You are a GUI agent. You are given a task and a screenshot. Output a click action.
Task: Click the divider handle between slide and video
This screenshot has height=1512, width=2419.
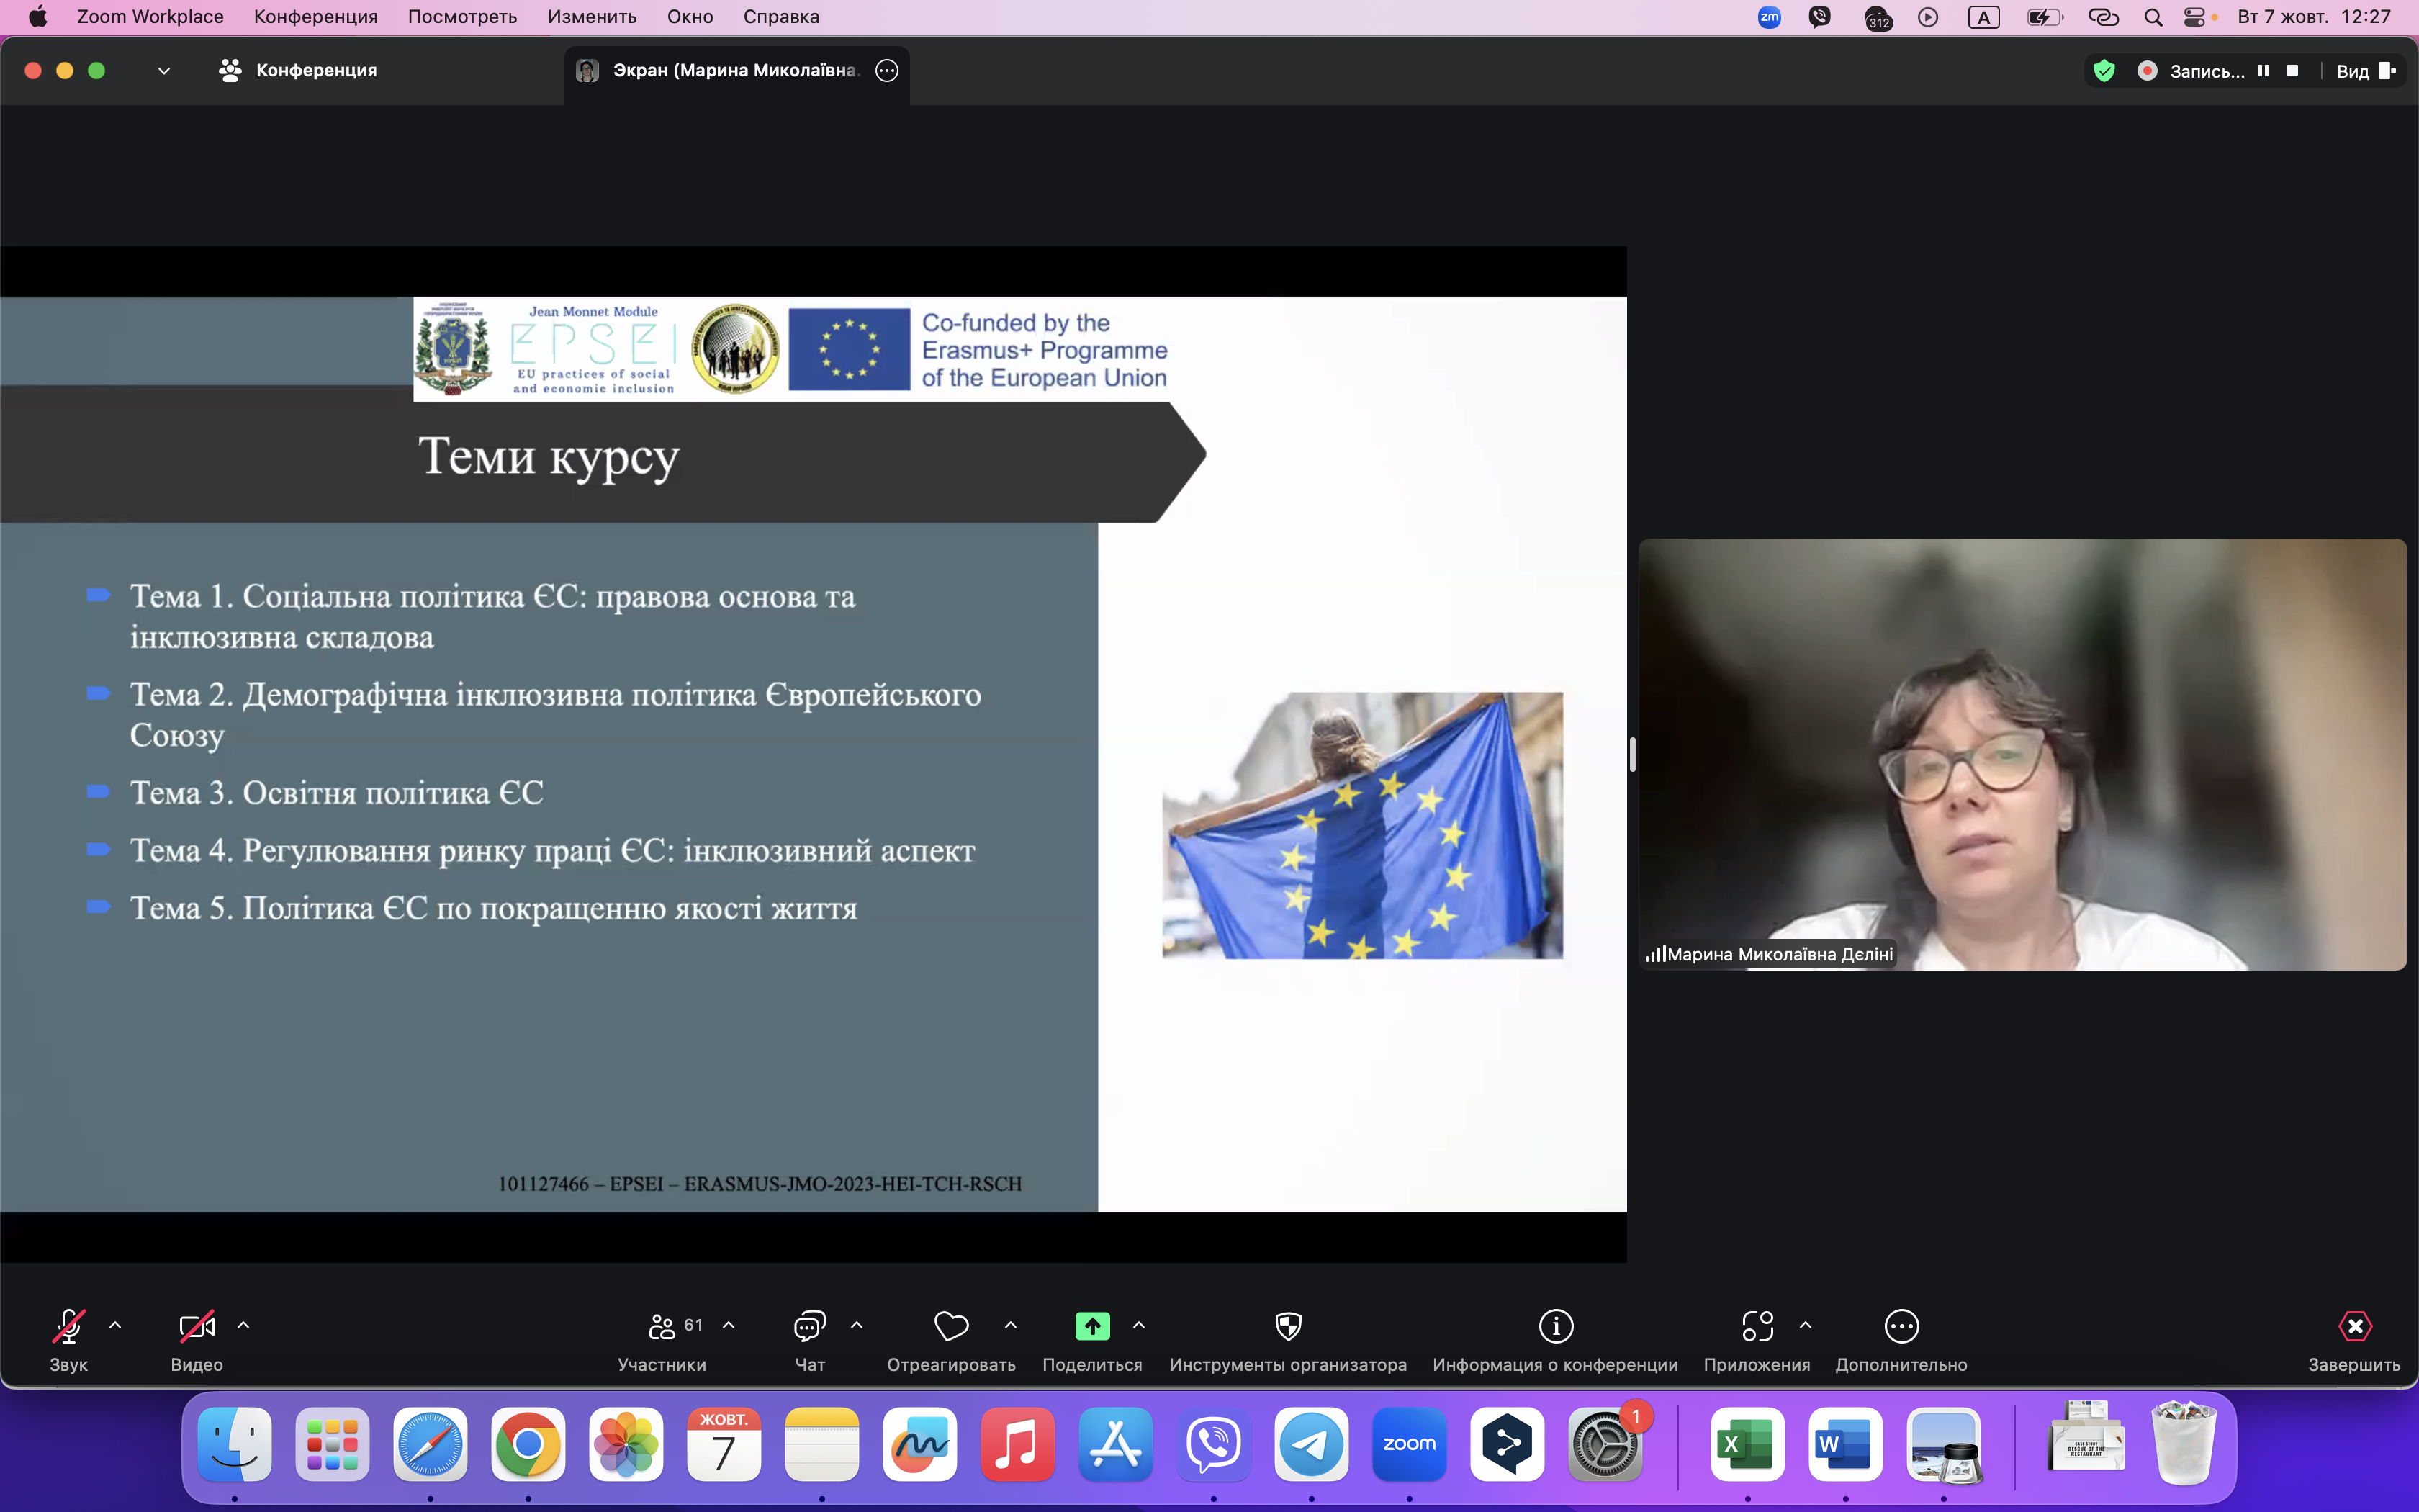[x=1632, y=754]
